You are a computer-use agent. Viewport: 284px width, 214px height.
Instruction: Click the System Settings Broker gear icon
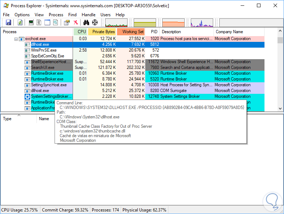click(27, 96)
